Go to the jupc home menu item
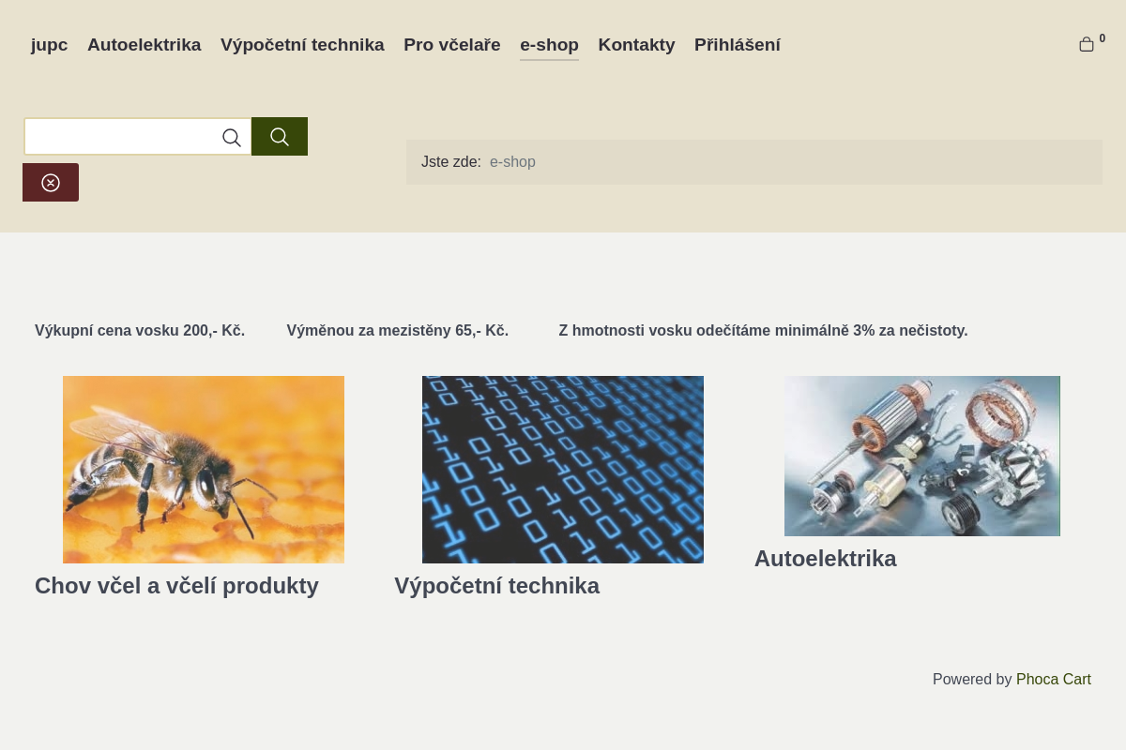 pos(49,45)
